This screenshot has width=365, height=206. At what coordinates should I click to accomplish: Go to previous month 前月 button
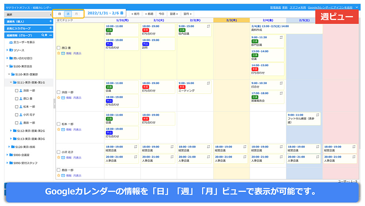(135, 14)
